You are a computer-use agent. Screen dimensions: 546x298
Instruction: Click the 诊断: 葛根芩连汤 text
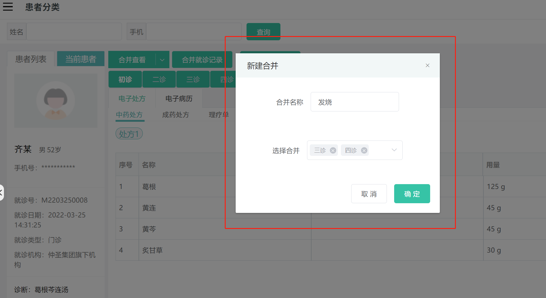[x=41, y=290]
